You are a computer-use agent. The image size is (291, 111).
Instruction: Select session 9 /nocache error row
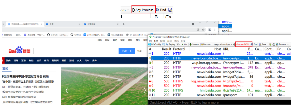219,86
